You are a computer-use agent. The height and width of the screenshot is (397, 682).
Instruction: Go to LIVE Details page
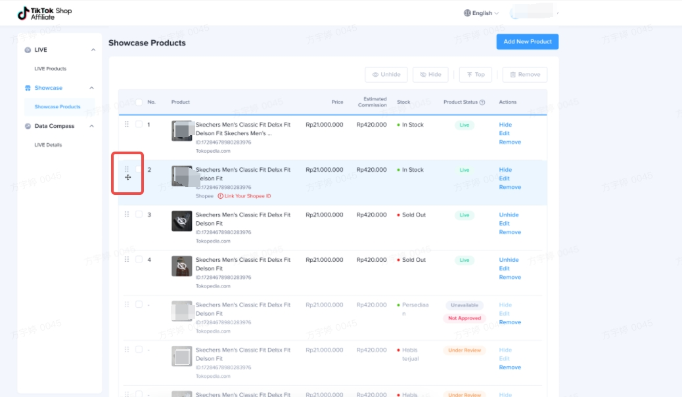(48, 145)
